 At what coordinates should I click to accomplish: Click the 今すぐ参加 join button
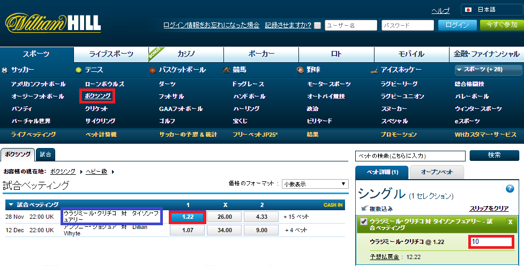[x=501, y=25]
